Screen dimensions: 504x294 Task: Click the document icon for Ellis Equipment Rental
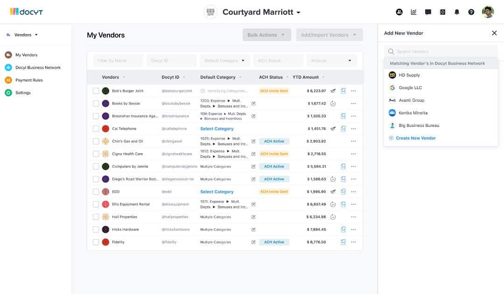tap(343, 204)
